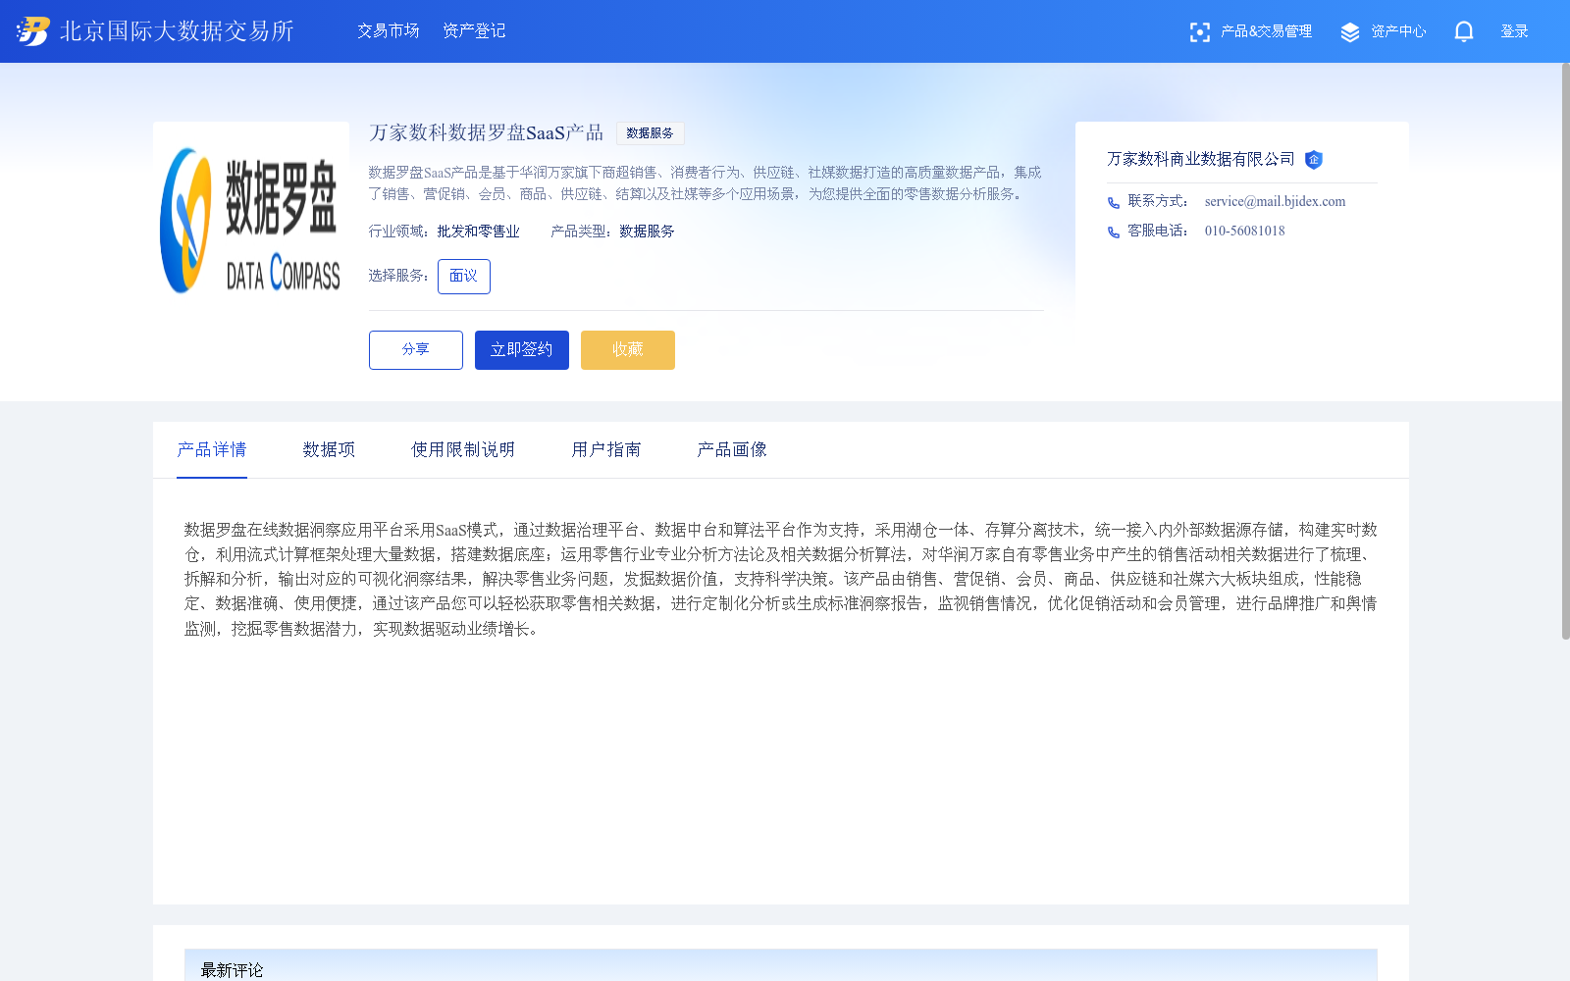The height and width of the screenshot is (981, 1570).
Task: Click the 最新评论 section header
Action: click(x=781, y=965)
